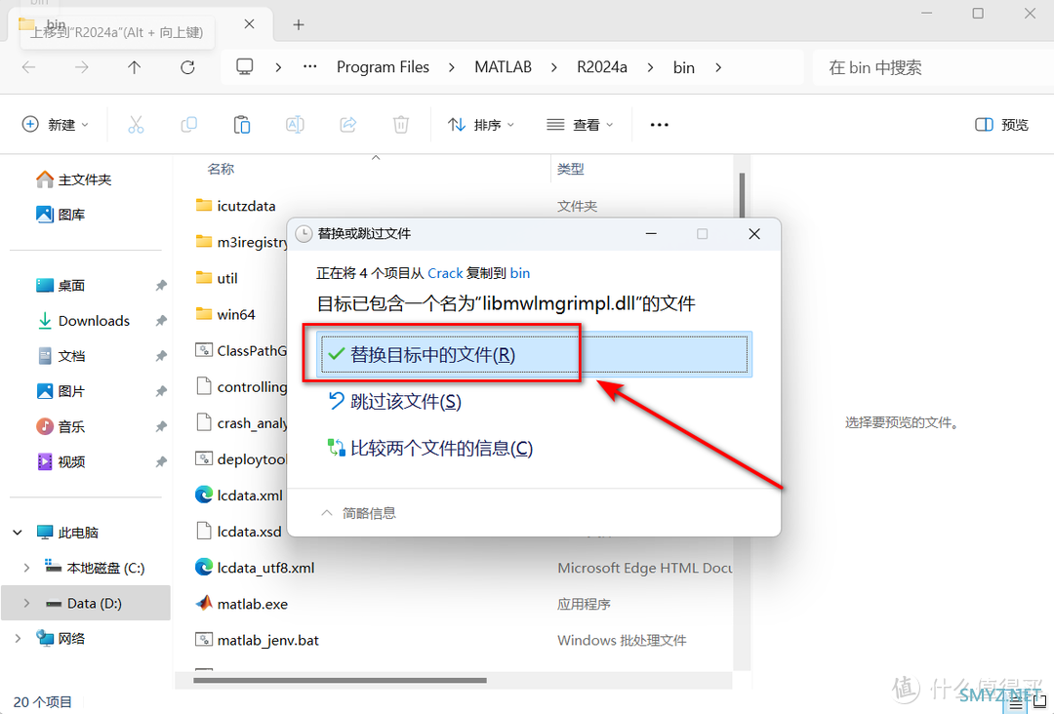Screen dimensions: 1054x714
Task: Click the Cut scissors icon
Action: pos(136,124)
